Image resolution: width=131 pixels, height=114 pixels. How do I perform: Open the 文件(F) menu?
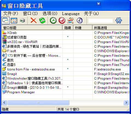click(x=11, y=14)
